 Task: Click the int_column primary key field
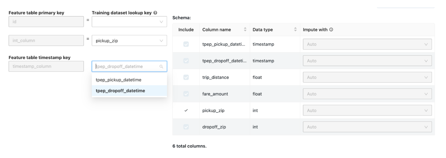pyautogui.click(x=46, y=41)
